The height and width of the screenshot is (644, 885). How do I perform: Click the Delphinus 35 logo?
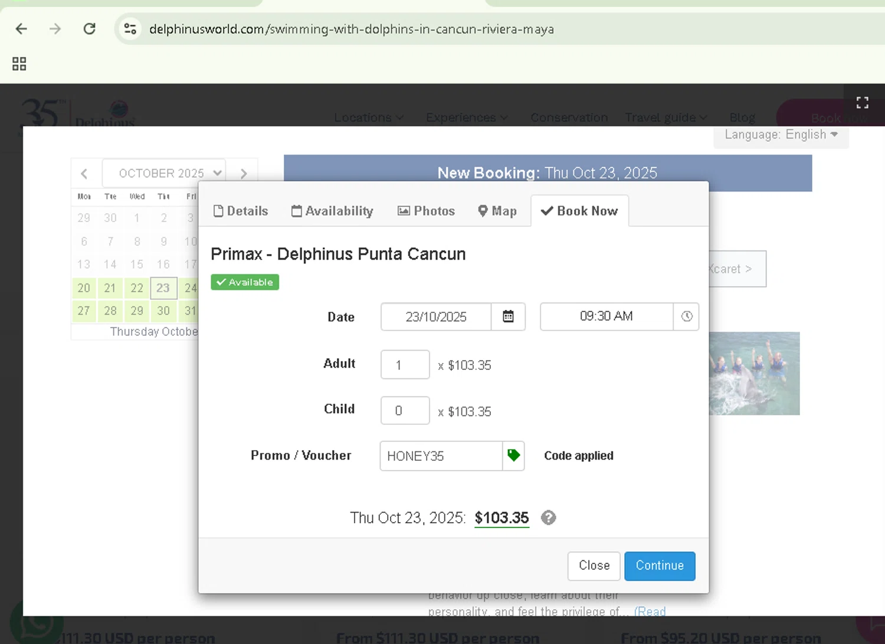(78, 113)
